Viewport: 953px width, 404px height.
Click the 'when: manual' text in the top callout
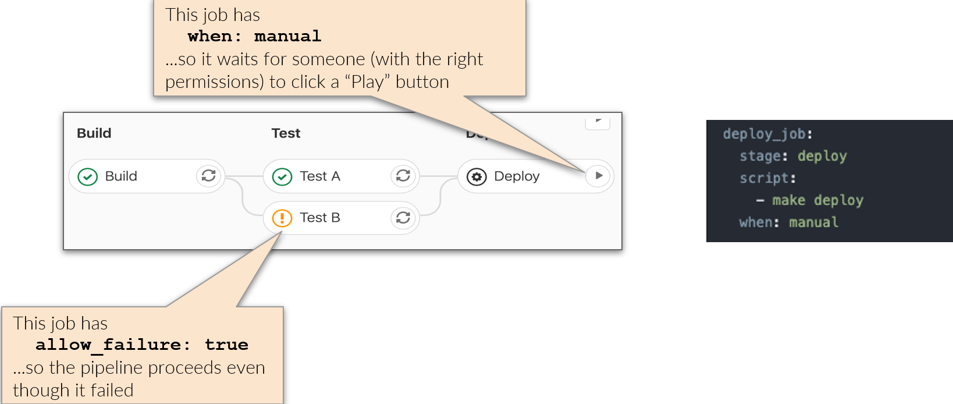pos(254,36)
